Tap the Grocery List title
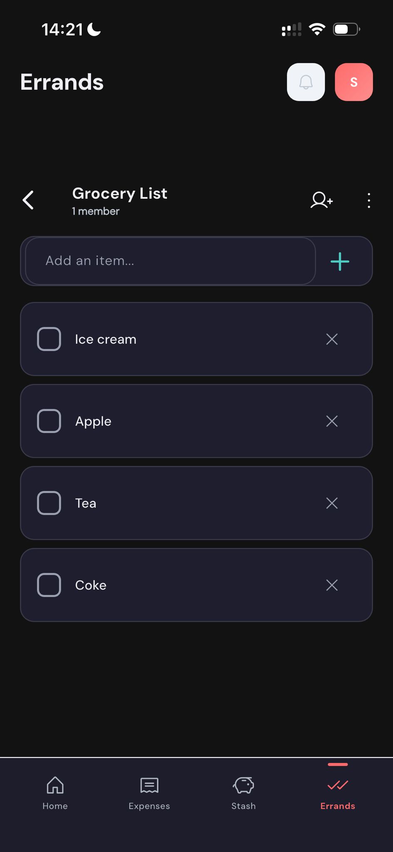 point(120,193)
